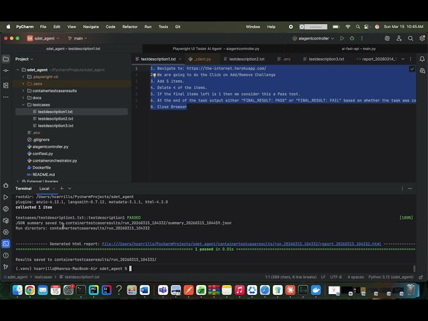Run aiagentcontroller with green play button

[x=342, y=39]
